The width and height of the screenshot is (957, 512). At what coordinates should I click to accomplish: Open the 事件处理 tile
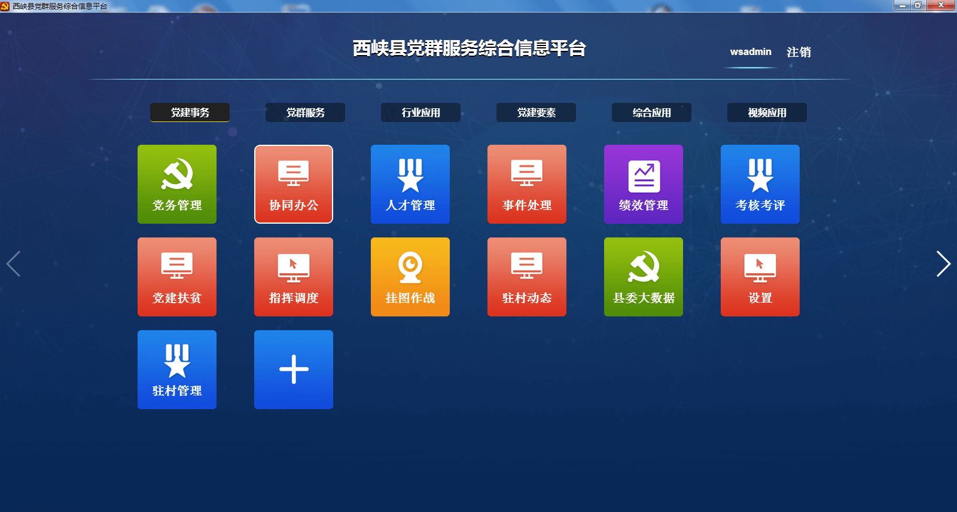point(527,184)
